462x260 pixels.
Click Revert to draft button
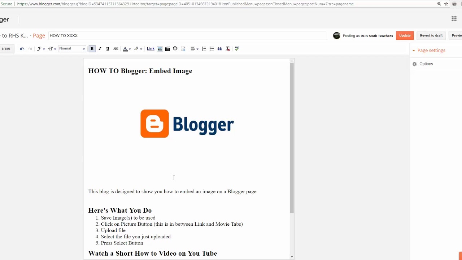431,36
